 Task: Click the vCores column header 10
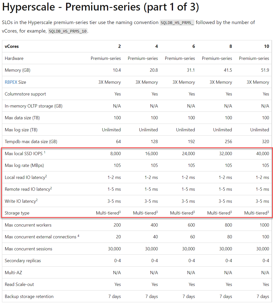pyautogui.click(x=266, y=46)
